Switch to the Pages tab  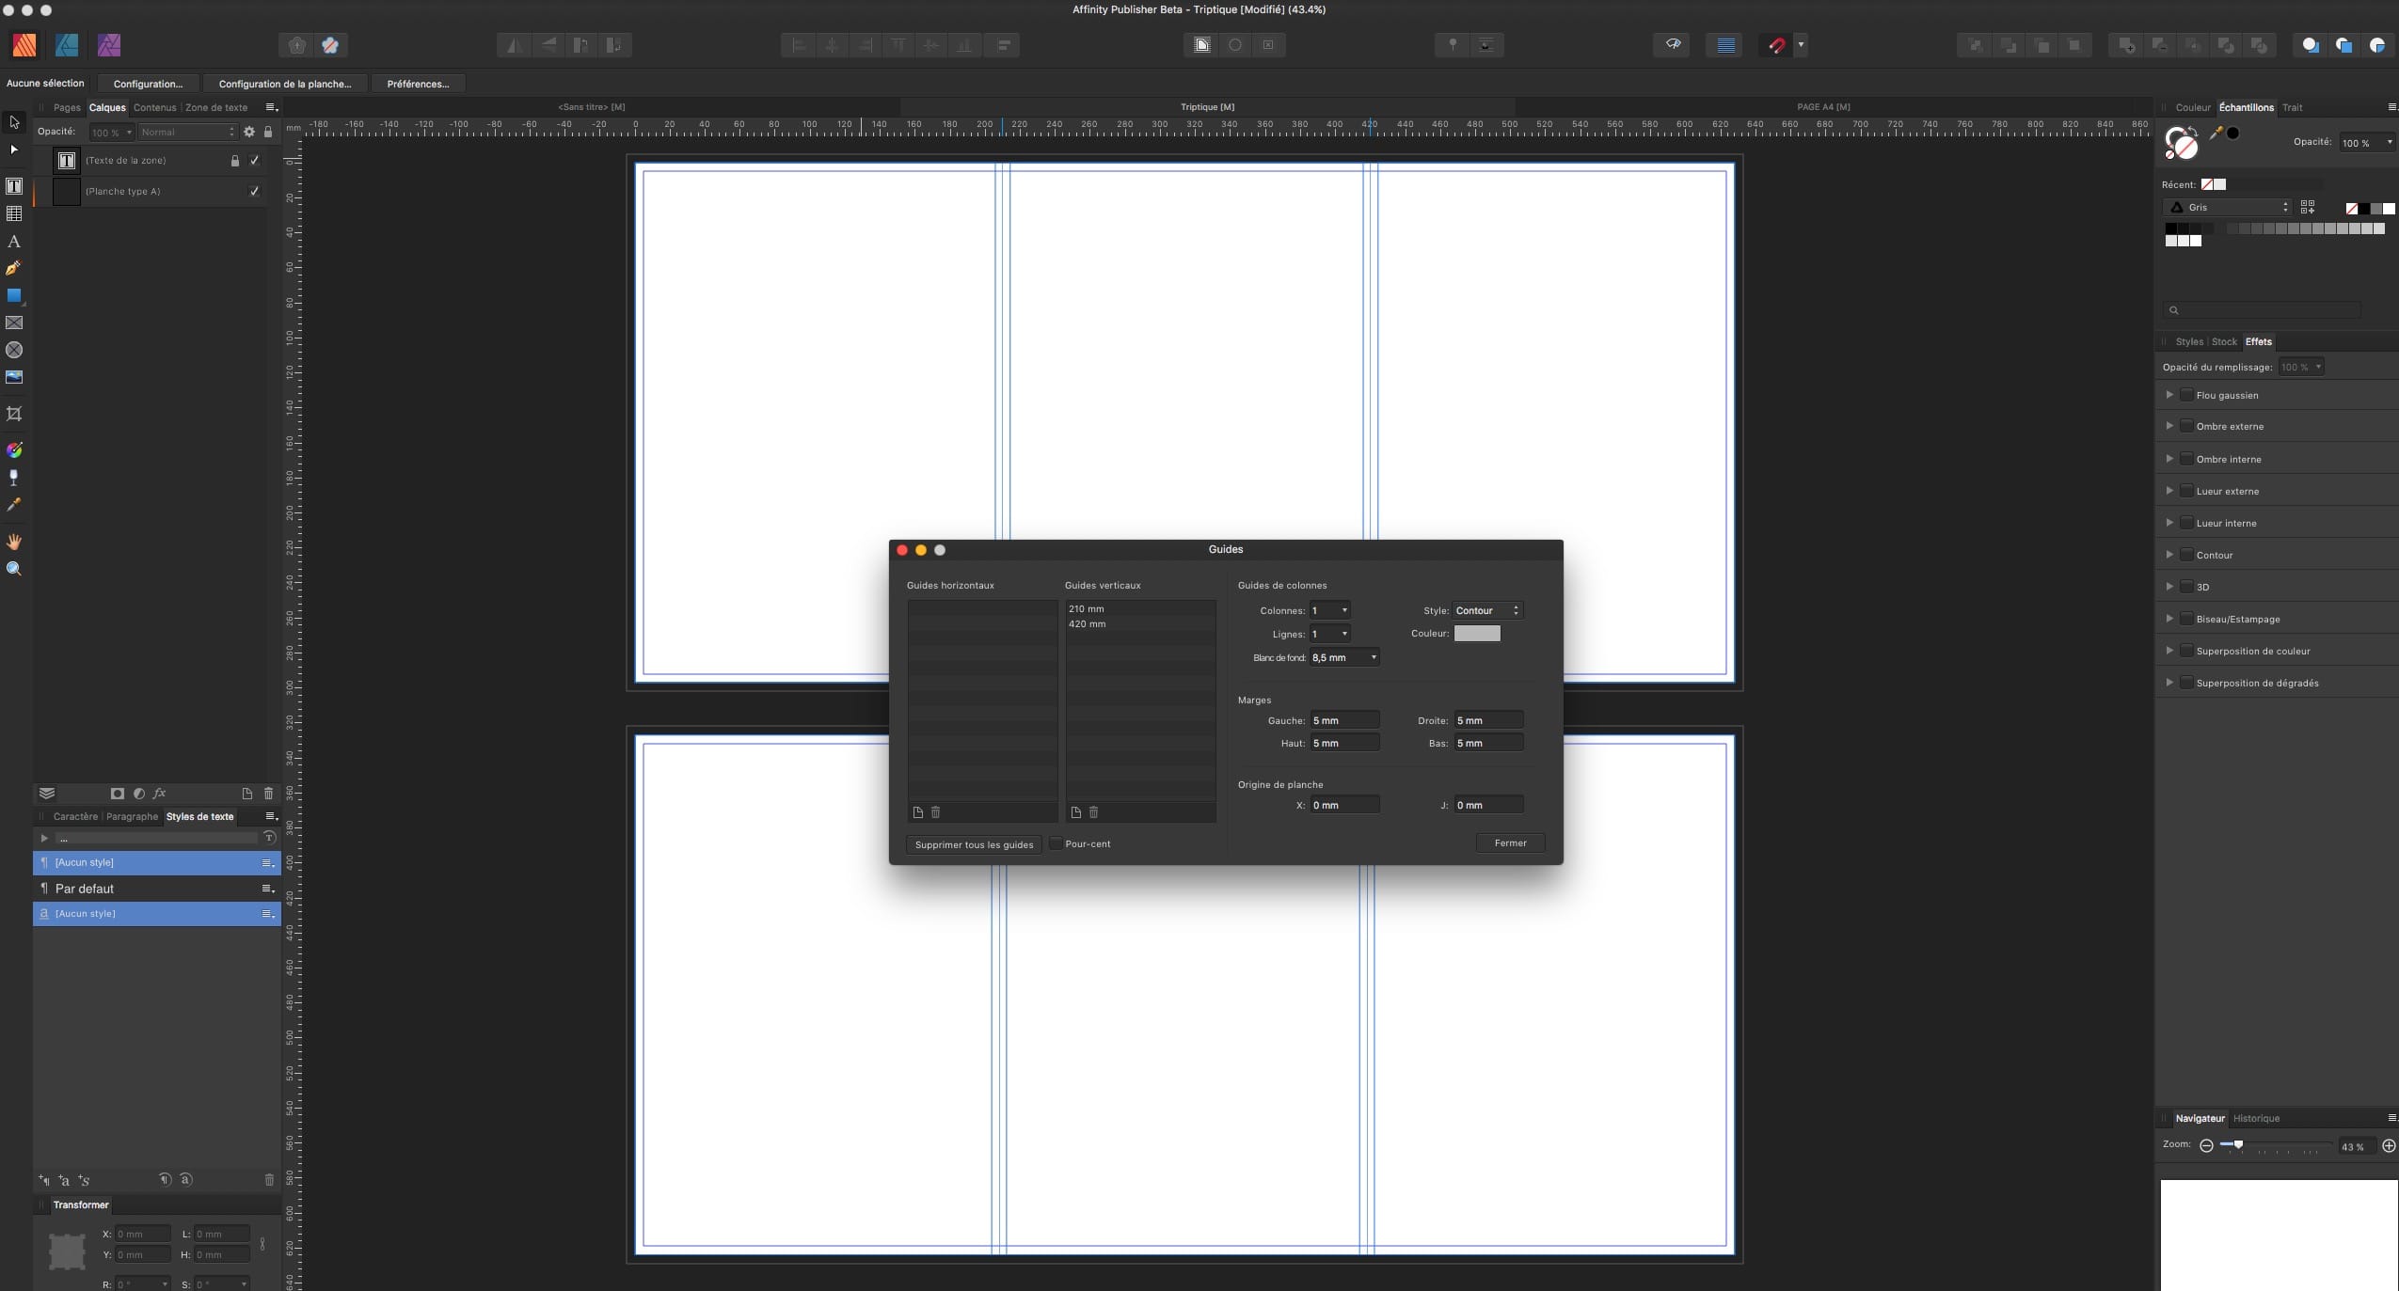click(x=67, y=107)
